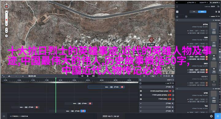Open dropdown chevron beside date 01.03.20
Screen dimensions: 221x119
tap(161, 76)
